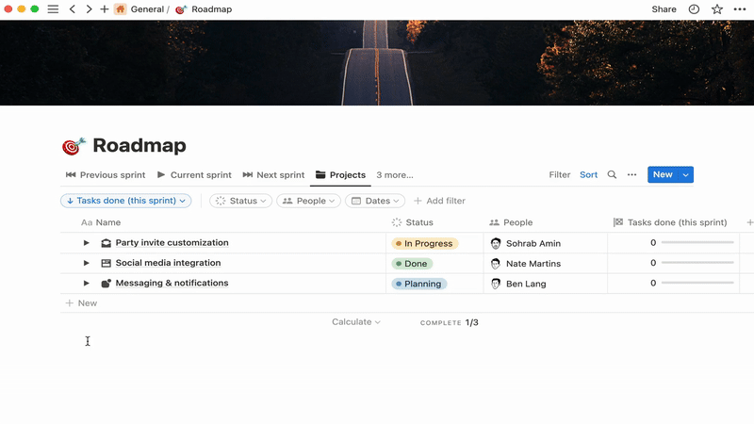
Task: Switch to Previous sprint tab
Action: [106, 175]
